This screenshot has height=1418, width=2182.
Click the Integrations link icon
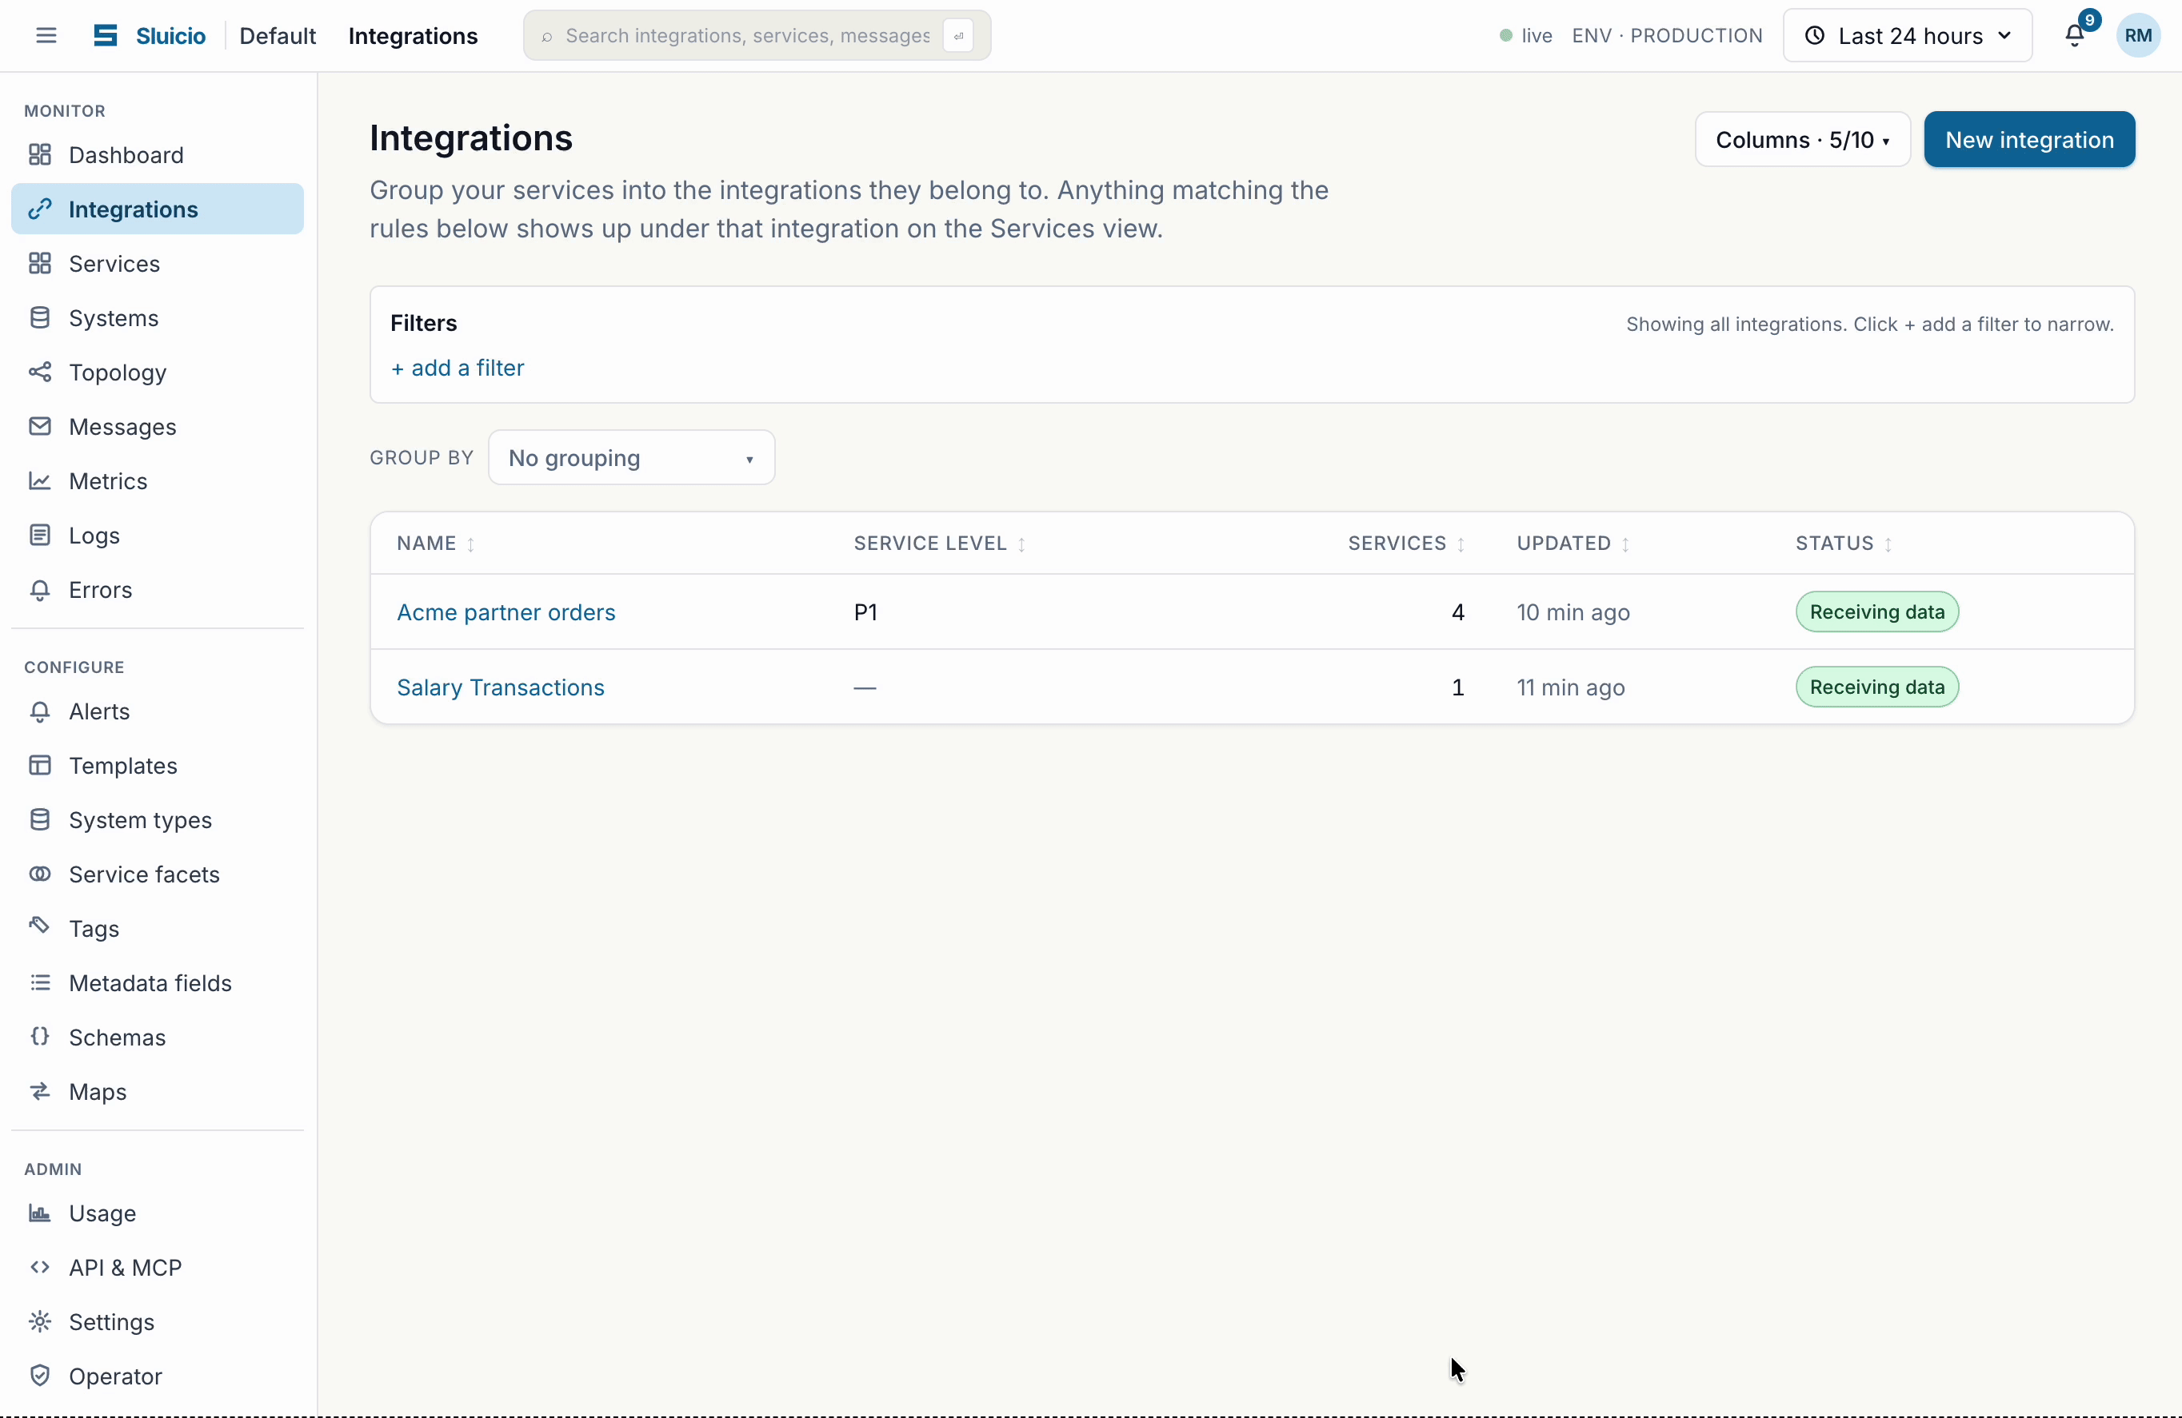click(x=39, y=209)
